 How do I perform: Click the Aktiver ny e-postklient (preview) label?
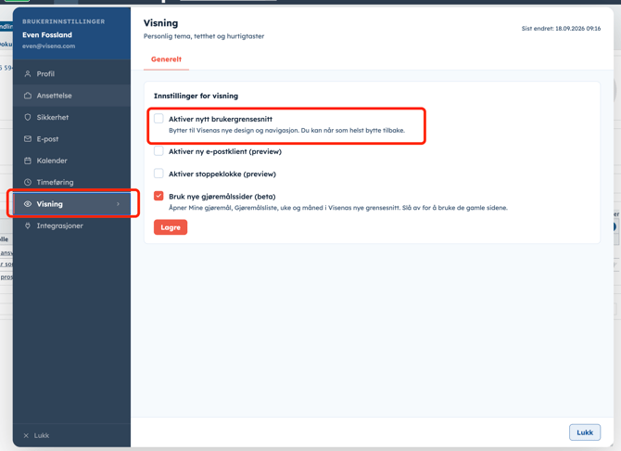[x=225, y=151]
